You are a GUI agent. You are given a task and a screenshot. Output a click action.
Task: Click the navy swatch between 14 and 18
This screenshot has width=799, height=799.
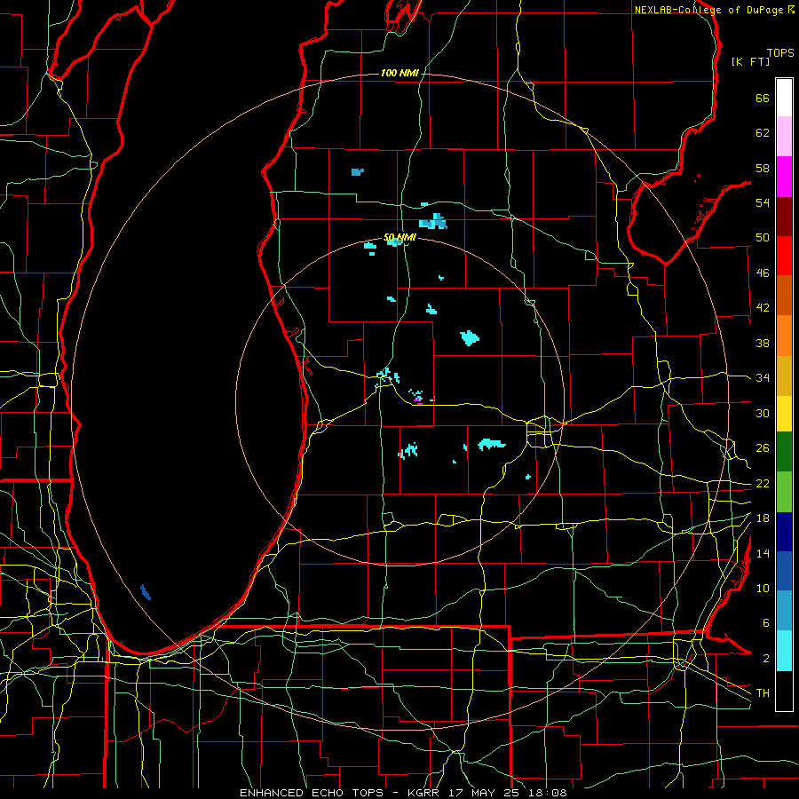pyautogui.click(x=784, y=532)
